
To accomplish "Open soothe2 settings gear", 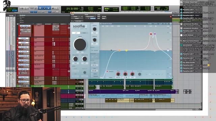I will click(170, 24).
